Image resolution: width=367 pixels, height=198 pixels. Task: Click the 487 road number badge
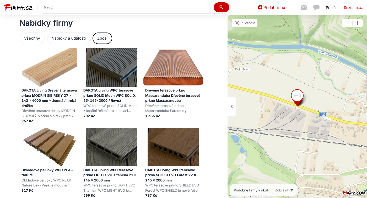coord(323,115)
